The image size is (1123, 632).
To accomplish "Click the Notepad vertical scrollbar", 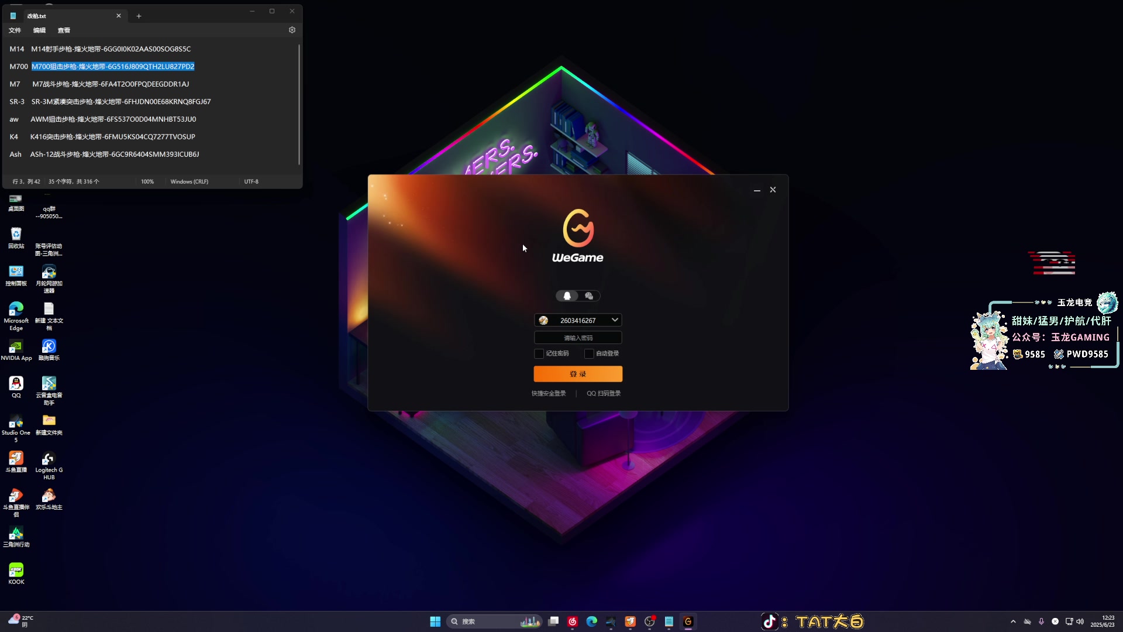I will [299, 105].
